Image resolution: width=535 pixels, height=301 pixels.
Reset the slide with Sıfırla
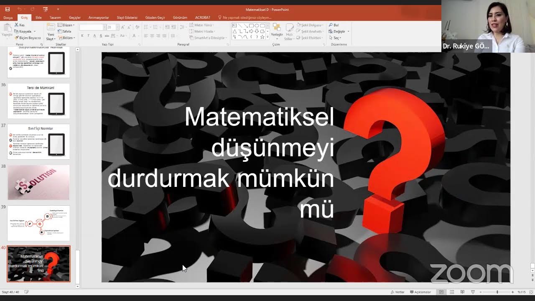(x=64, y=31)
